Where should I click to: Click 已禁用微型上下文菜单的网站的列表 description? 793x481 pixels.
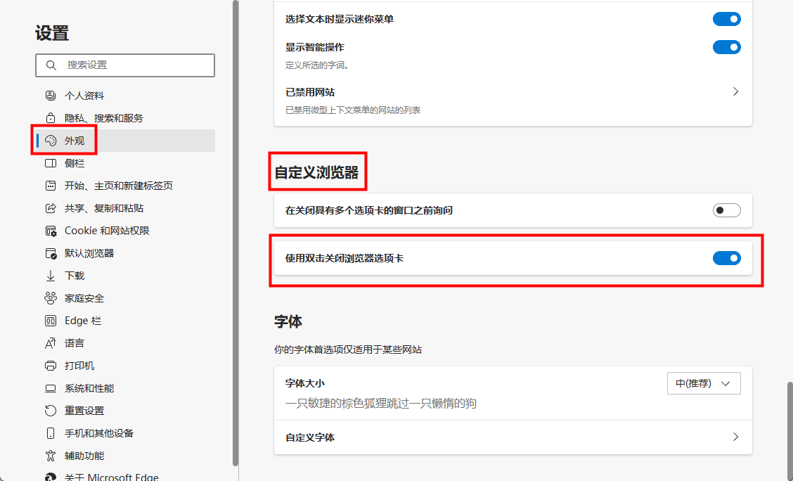point(353,110)
